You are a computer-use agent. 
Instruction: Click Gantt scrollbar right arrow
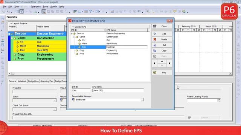pos(230,73)
